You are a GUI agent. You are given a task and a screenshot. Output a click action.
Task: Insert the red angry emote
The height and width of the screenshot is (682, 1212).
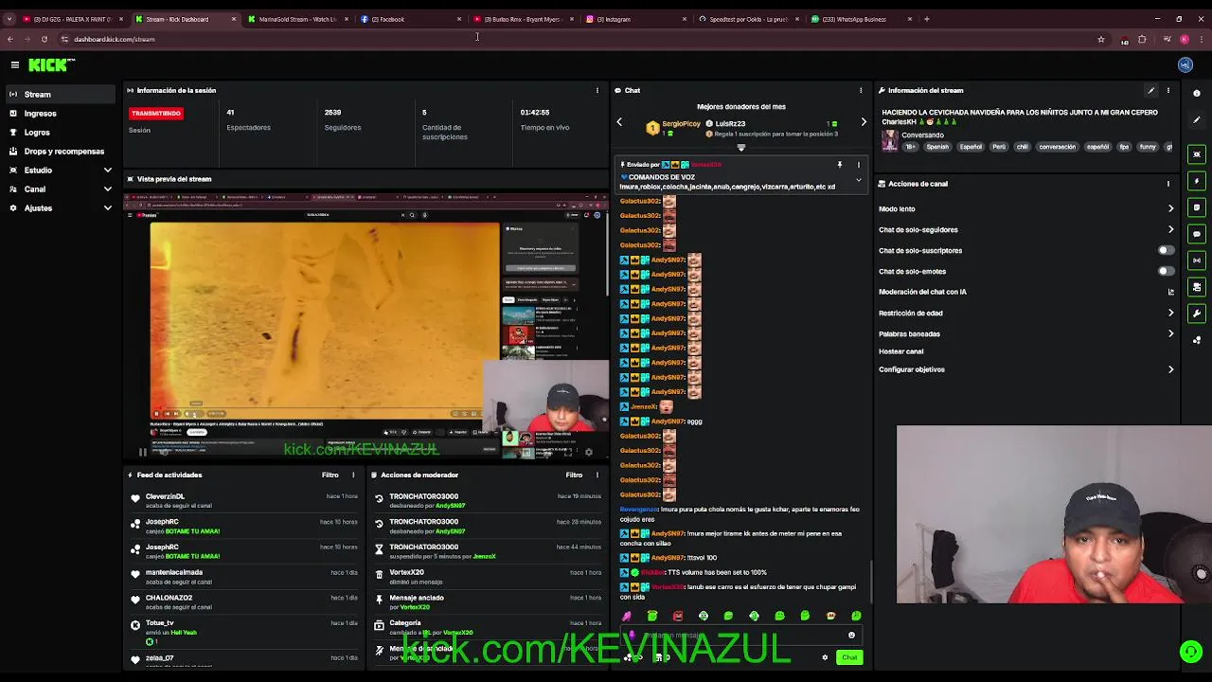coord(678,617)
